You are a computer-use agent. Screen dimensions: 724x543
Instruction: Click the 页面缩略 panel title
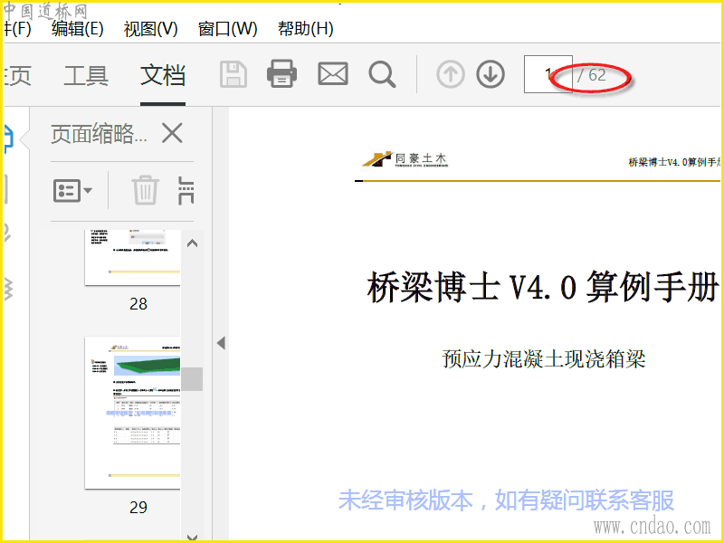(x=99, y=134)
